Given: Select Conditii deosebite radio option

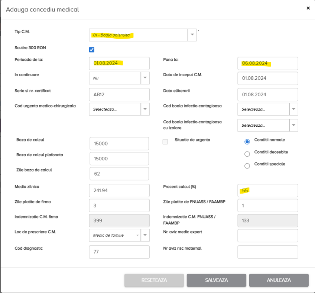Looking at the screenshot, I should point(247,154).
